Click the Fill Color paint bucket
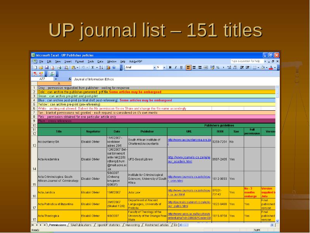The width and height of the screenshot is (310, 233). click(x=263, y=68)
